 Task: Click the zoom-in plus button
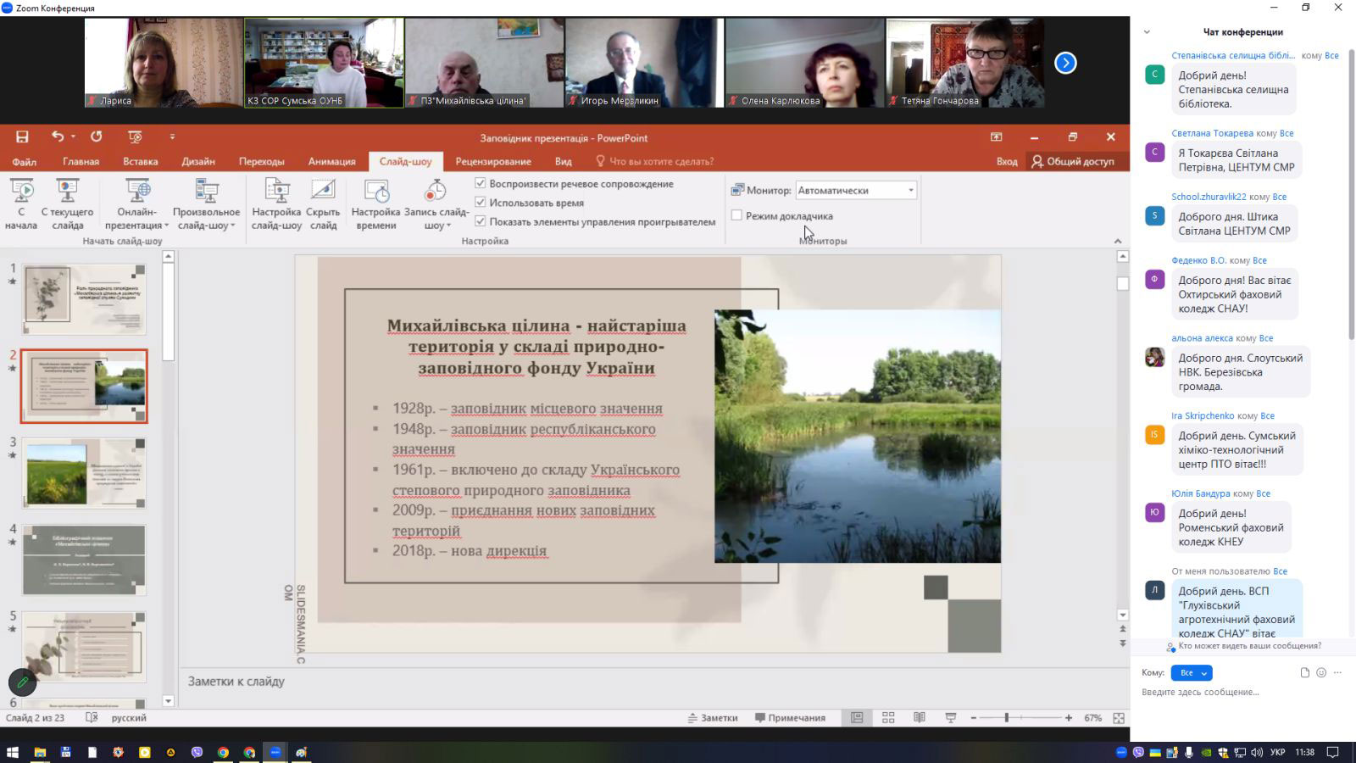click(x=1069, y=718)
